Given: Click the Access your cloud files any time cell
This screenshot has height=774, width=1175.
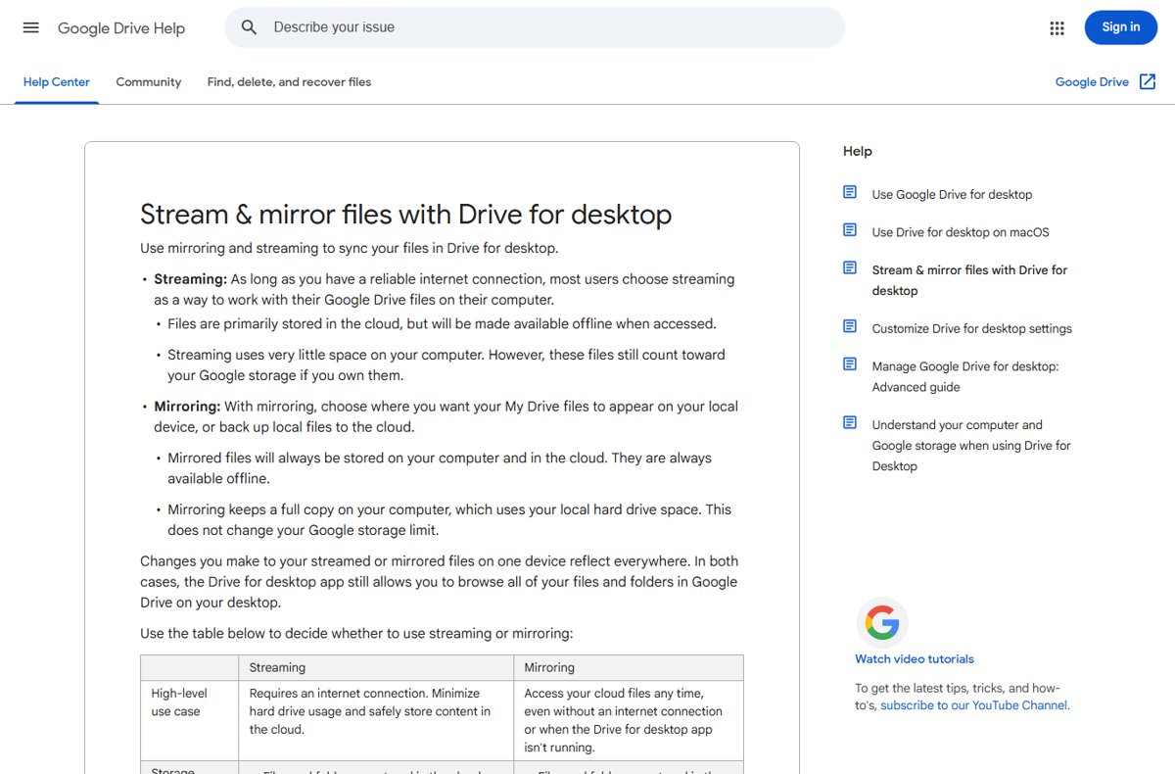Looking at the screenshot, I should point(629,720).
